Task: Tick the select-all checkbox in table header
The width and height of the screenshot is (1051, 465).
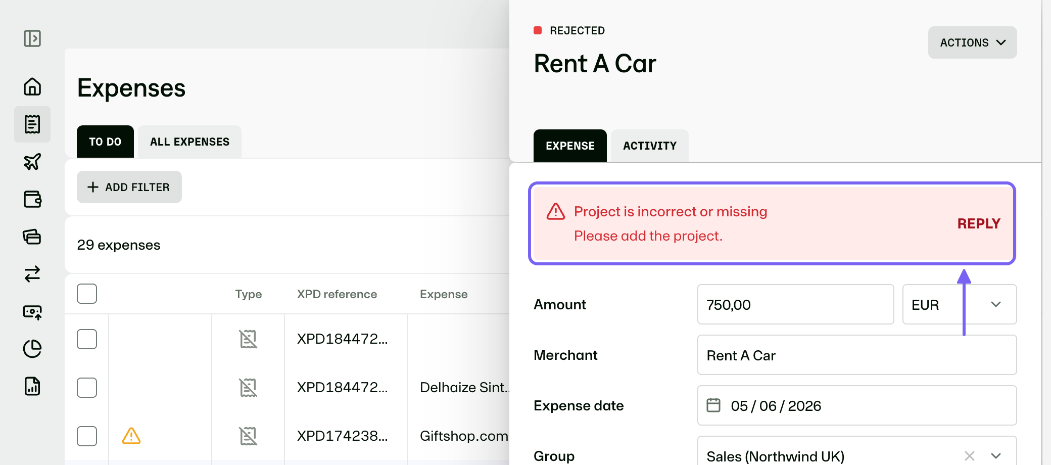Action: click(87, 294)
